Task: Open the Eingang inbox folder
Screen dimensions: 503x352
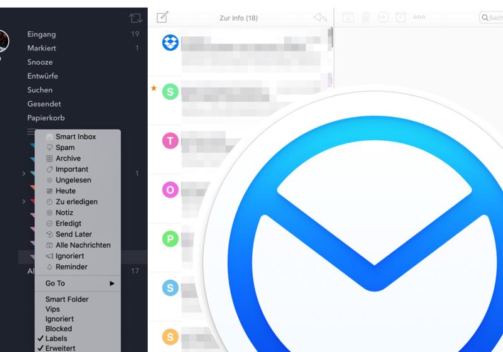Action: point(41,35)
